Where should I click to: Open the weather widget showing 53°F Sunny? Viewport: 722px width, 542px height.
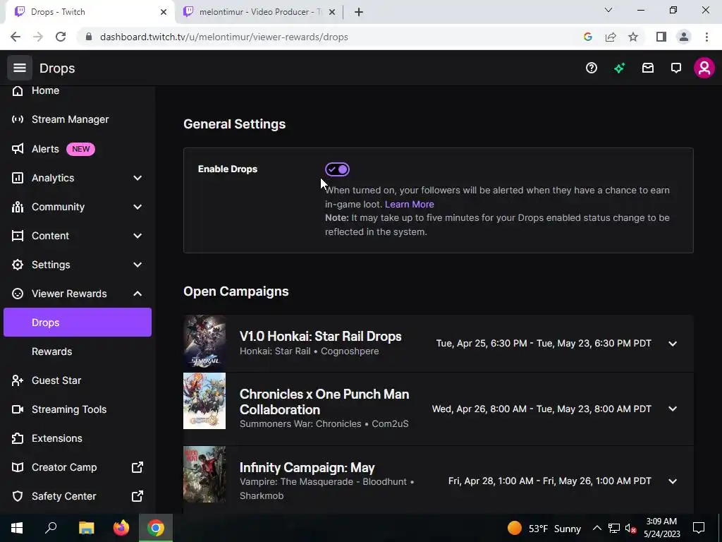coord(544,528)
